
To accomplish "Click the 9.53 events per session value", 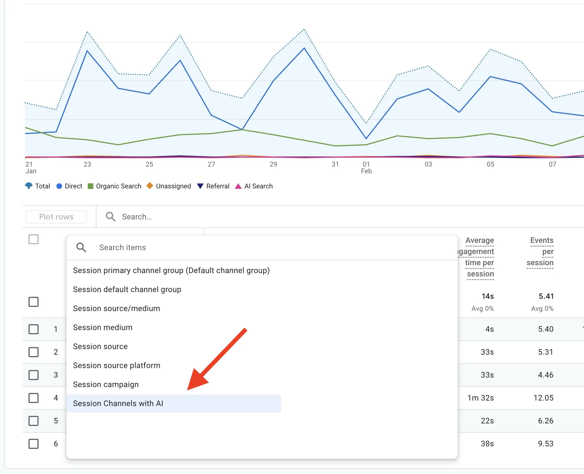I will (546, 444).
